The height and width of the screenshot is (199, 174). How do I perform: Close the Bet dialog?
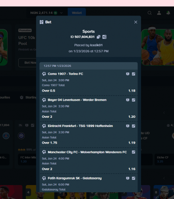point(135,22)
